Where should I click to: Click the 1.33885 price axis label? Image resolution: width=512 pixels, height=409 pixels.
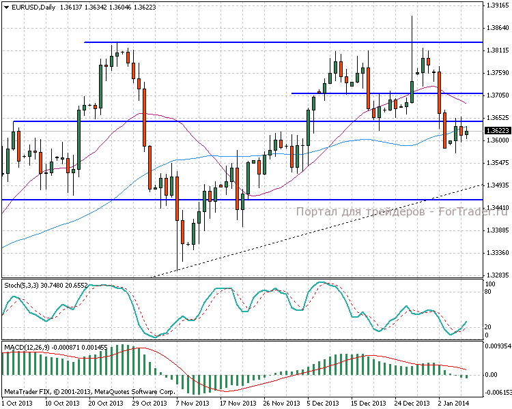[x=498, y=230]
